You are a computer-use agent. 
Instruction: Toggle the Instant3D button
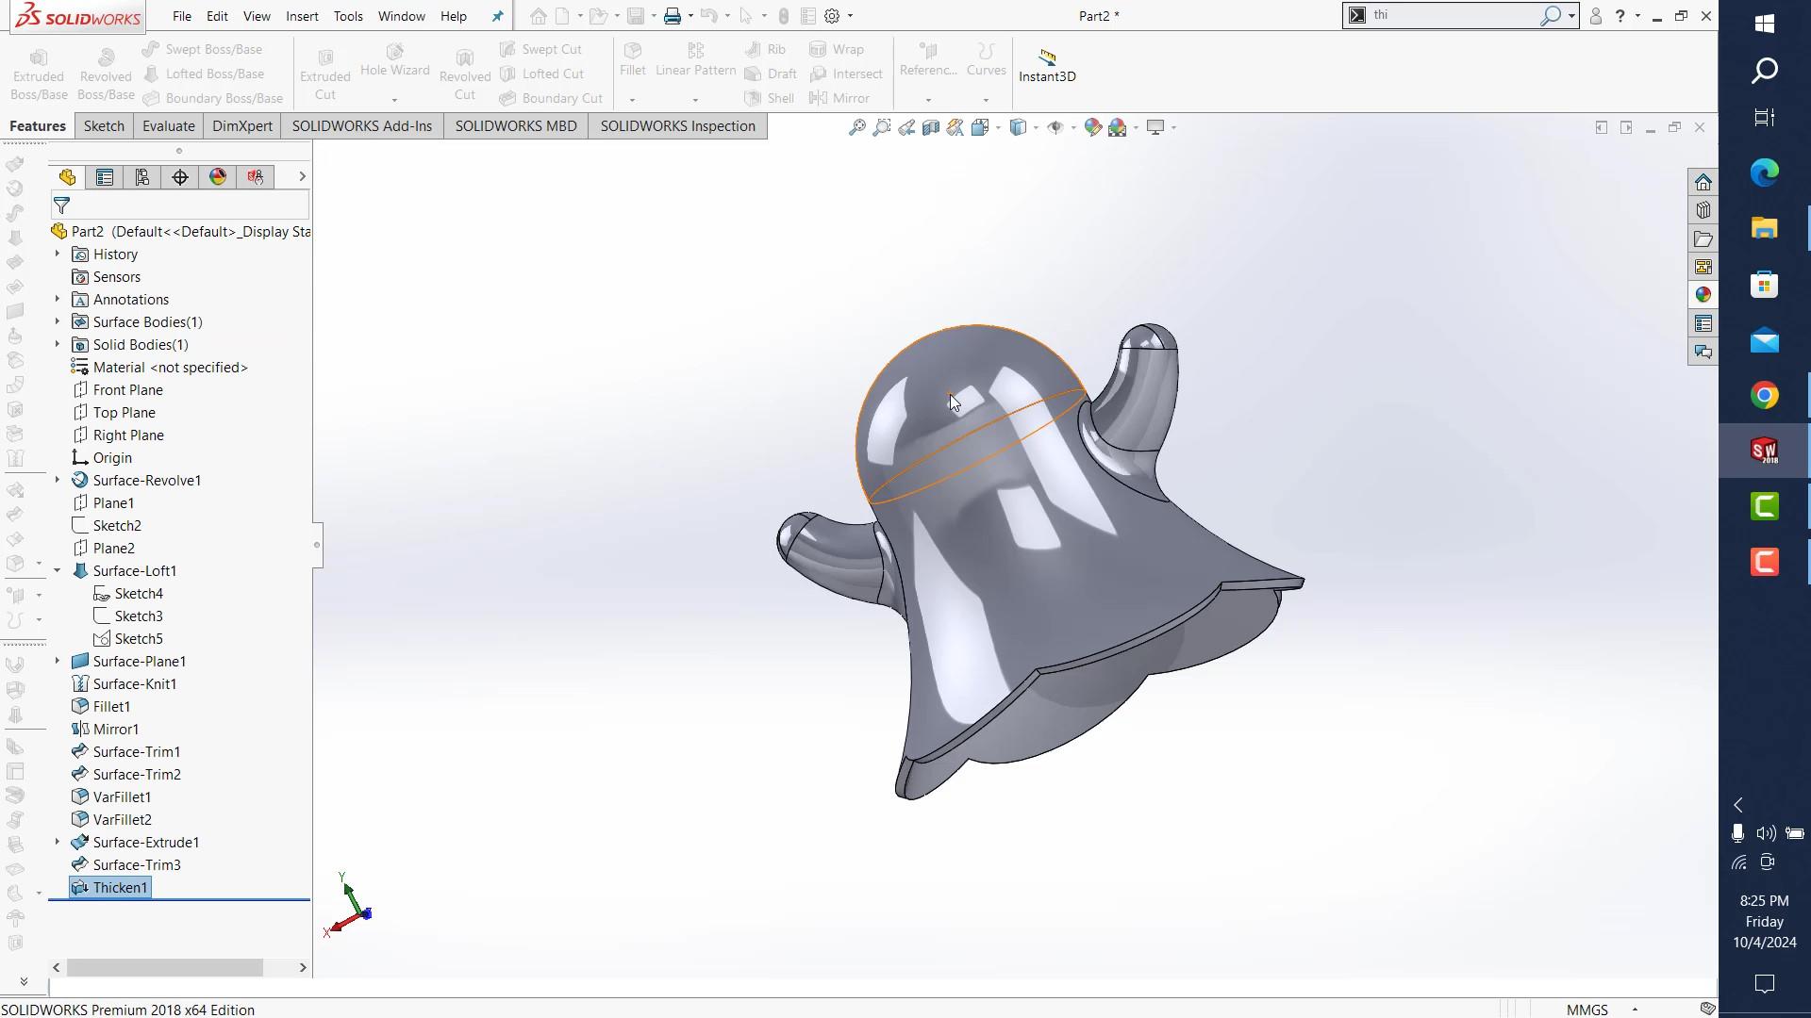pos(1046,66)
